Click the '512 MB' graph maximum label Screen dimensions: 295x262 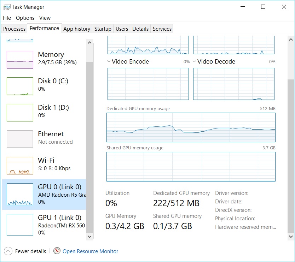point(267,108)
